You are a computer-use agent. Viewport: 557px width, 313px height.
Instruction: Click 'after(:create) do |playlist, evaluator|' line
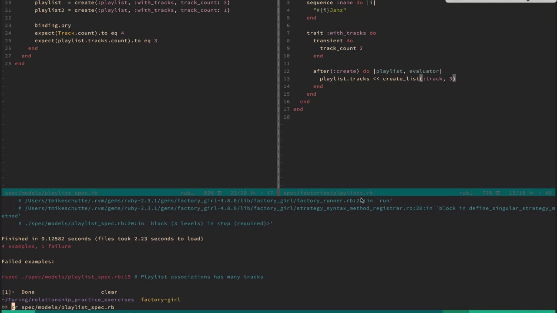coord(377,71)
